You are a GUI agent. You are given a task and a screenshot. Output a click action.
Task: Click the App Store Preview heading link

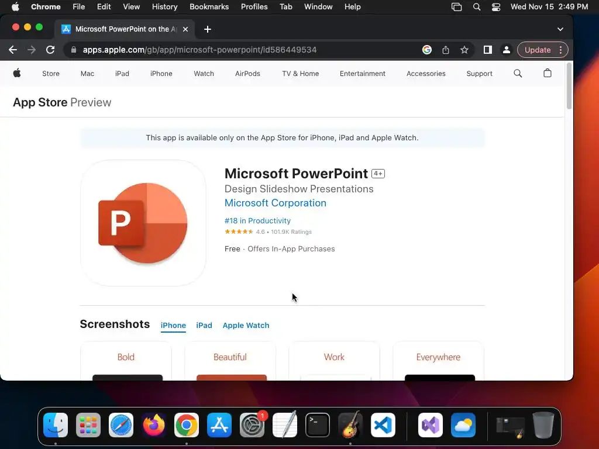(62, 102)
